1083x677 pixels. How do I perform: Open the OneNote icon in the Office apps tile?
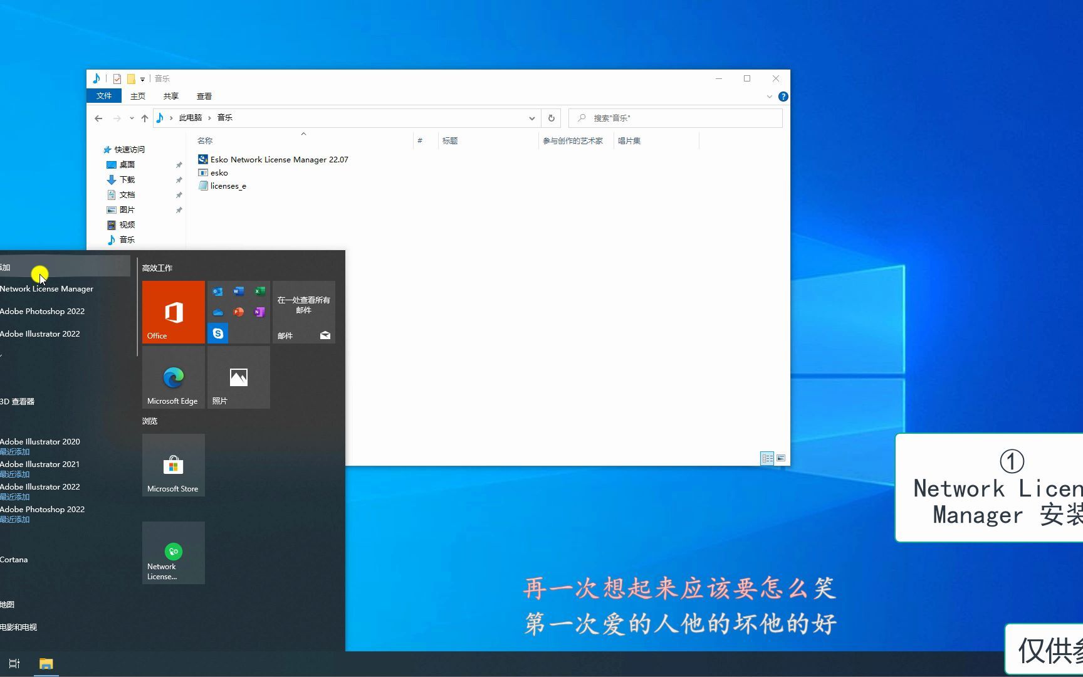259,312
